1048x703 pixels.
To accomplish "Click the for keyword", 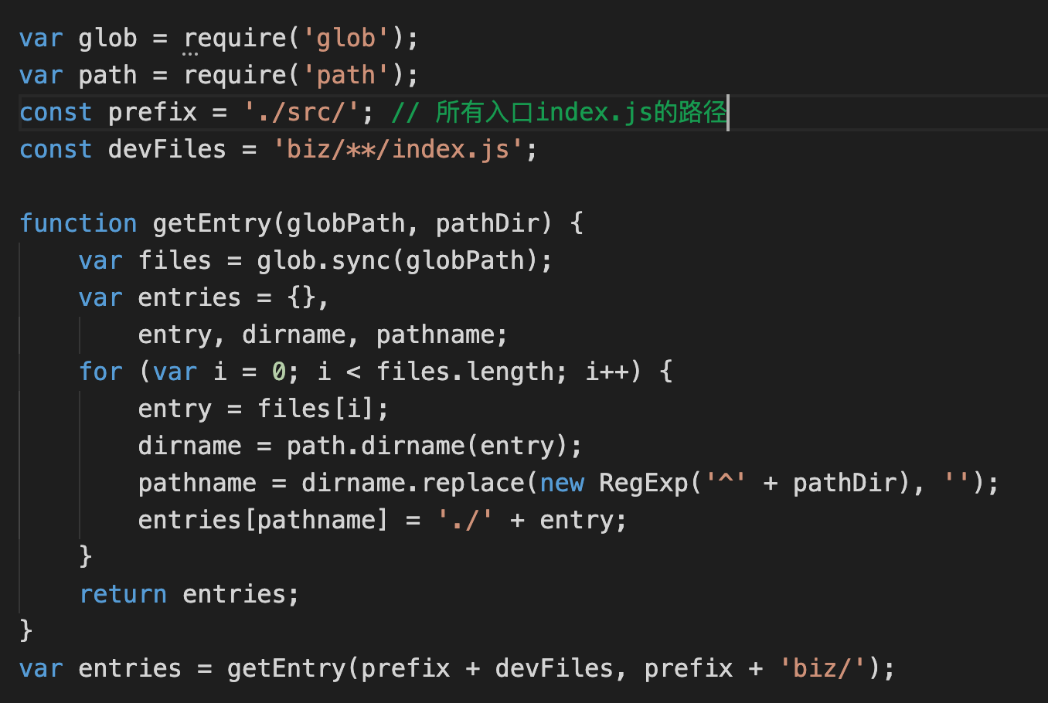I will pyautogui.click(x=100, y=372).
